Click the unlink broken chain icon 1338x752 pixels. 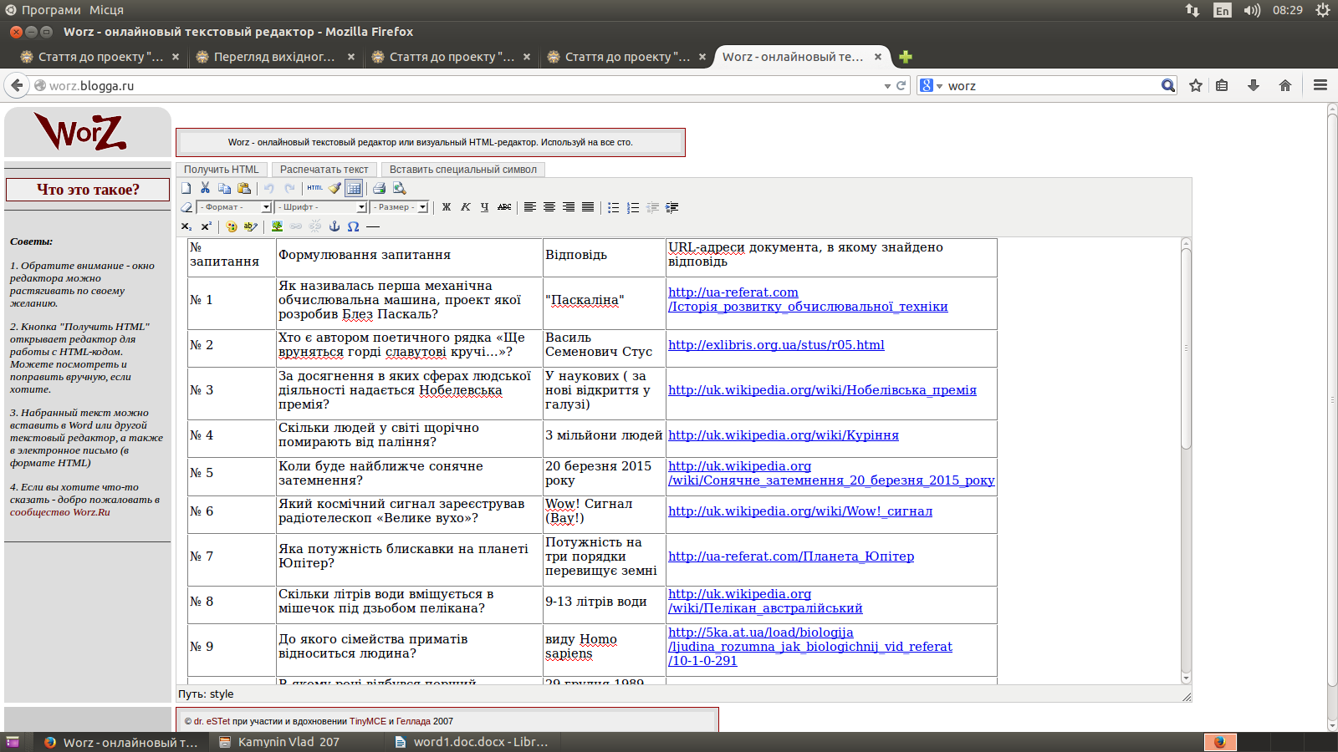click(x=315, y=226)
